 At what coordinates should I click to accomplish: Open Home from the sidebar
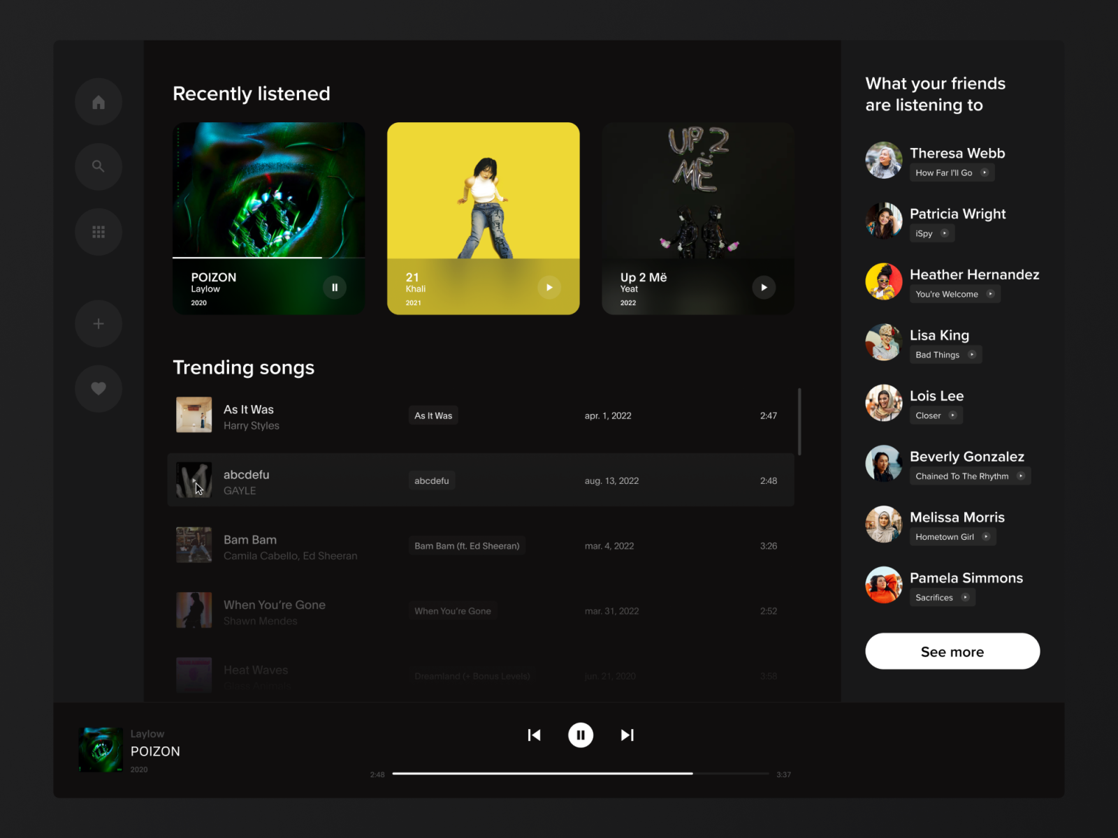(98, 101)
